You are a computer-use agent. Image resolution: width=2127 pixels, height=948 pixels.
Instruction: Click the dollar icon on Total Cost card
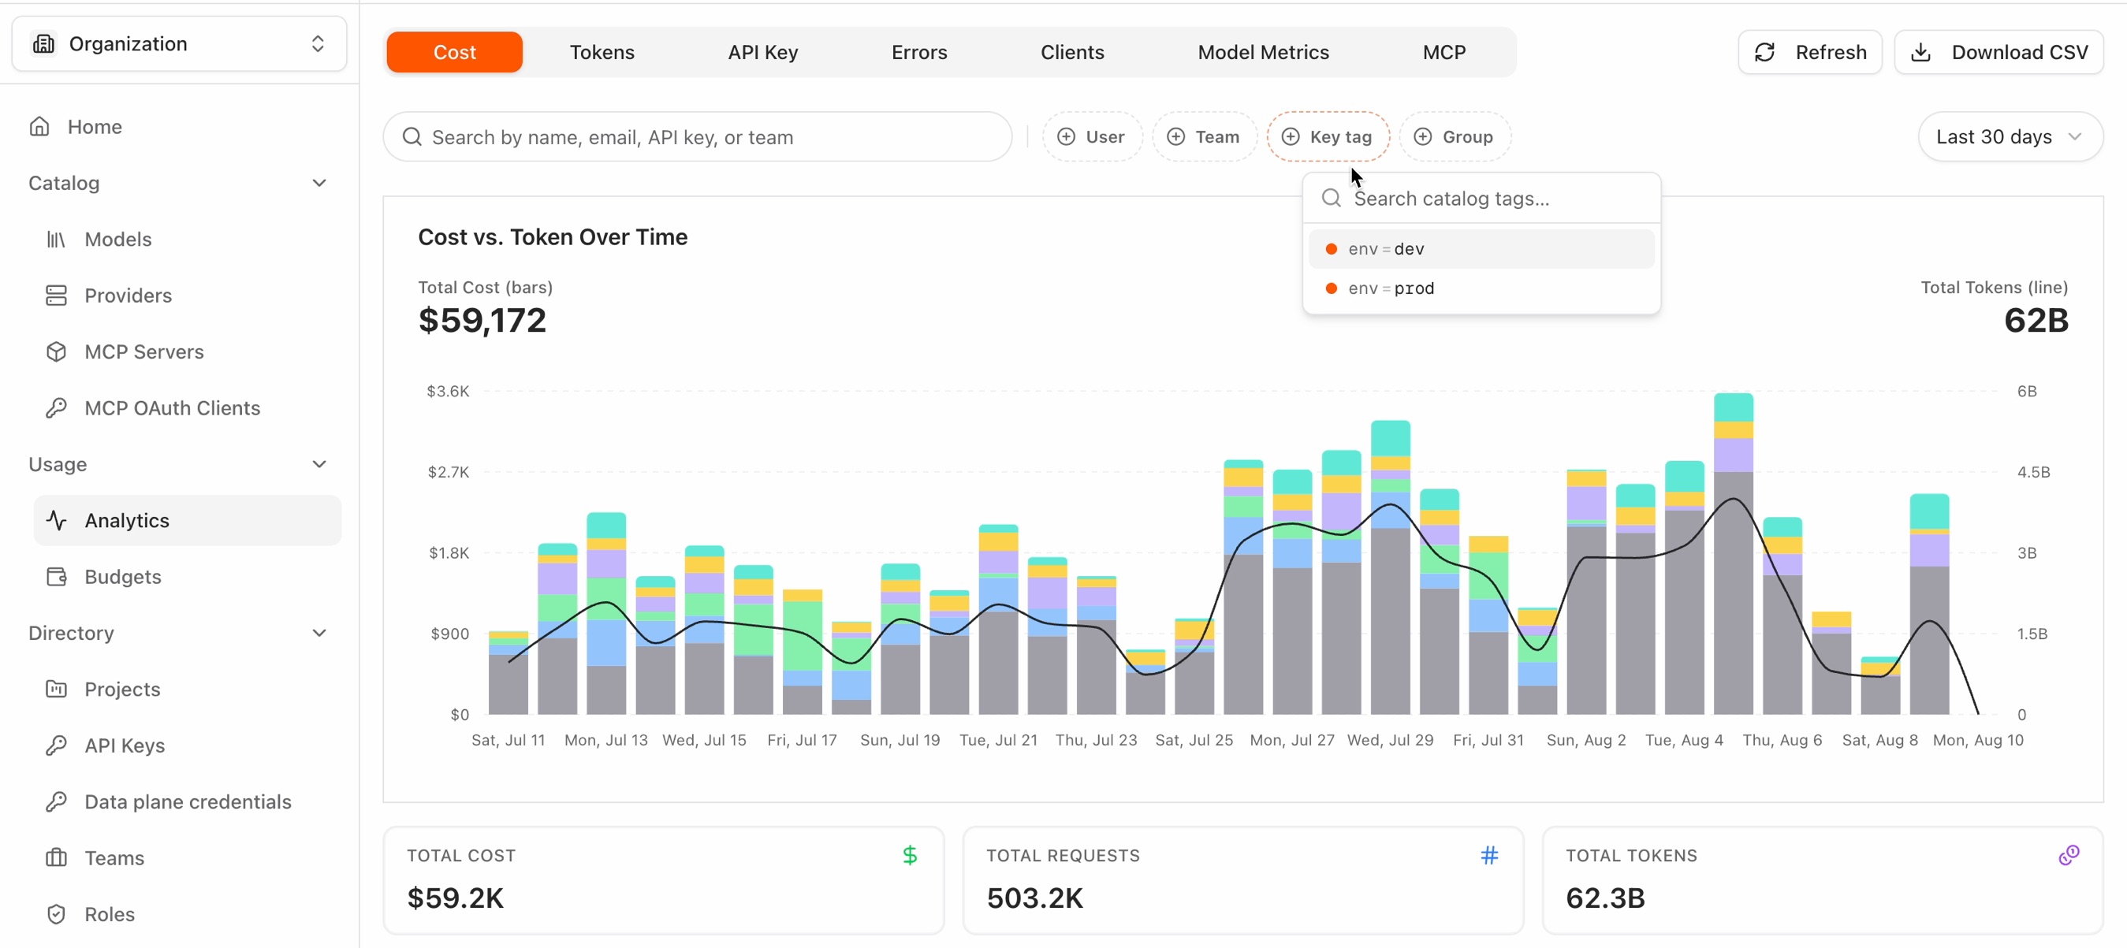pos(909,856)
